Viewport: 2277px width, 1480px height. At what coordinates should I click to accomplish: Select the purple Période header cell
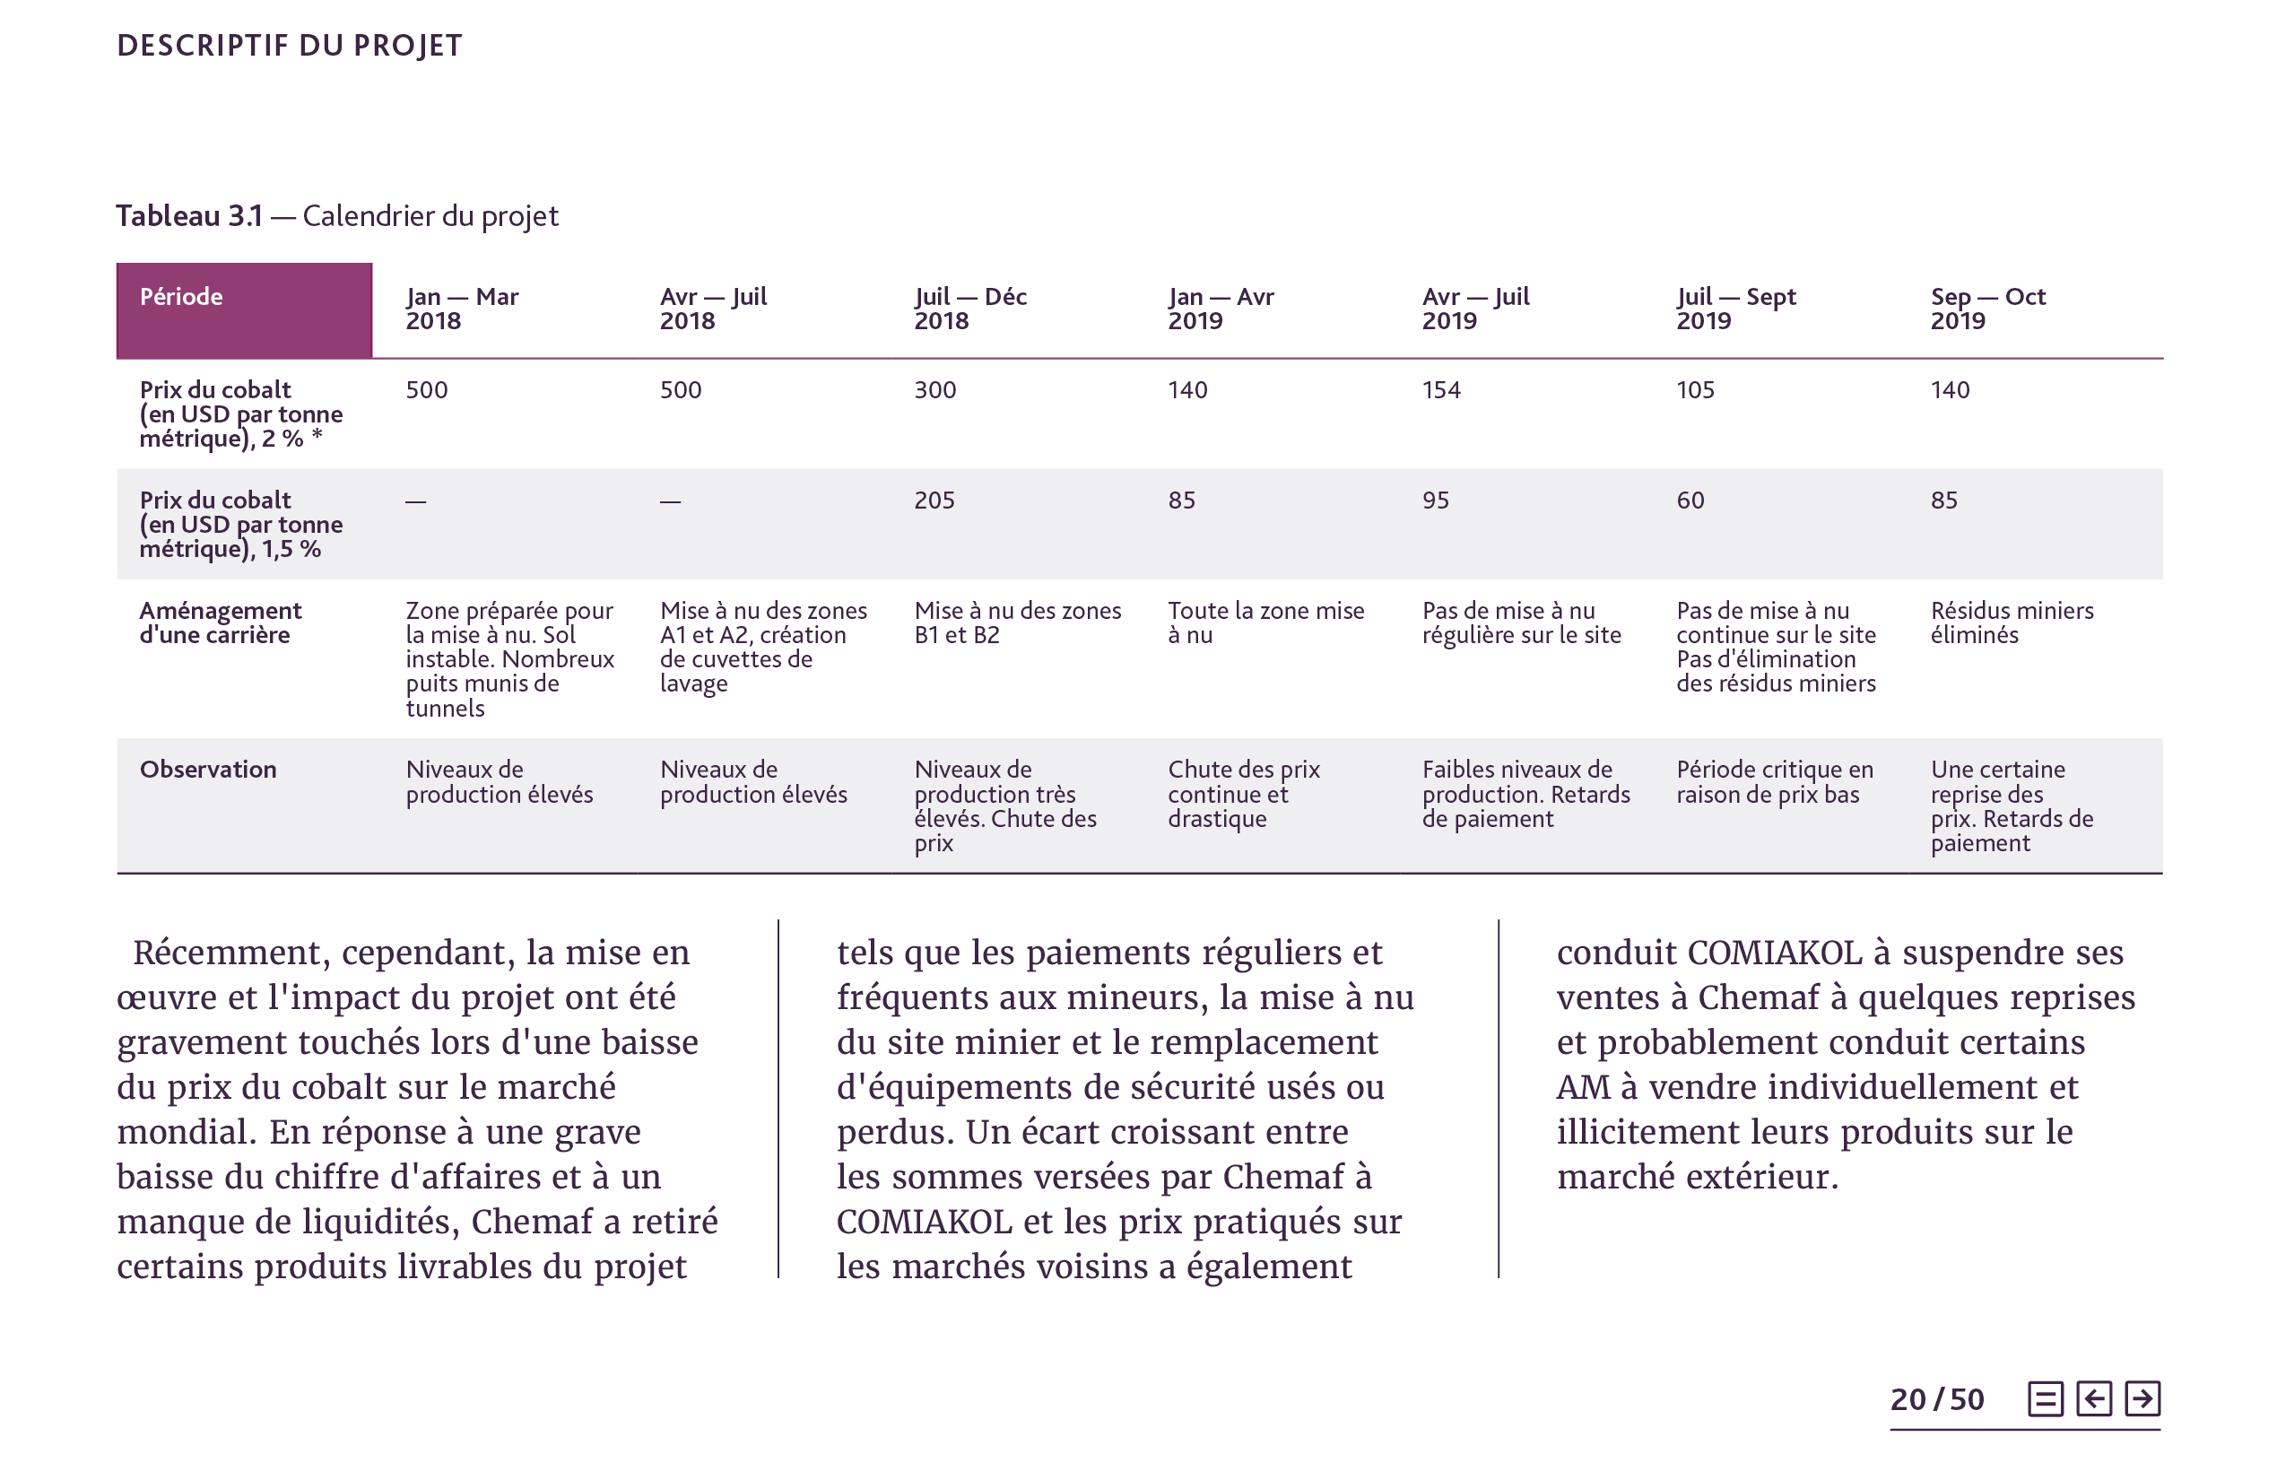click(x=244, y=310)
